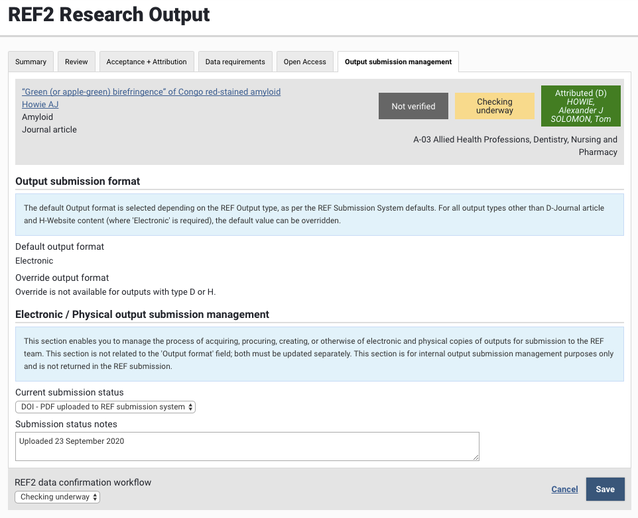Cancel the changes via Cancel link
Viewport: 638px width, 518px height.
coord(564,490)
